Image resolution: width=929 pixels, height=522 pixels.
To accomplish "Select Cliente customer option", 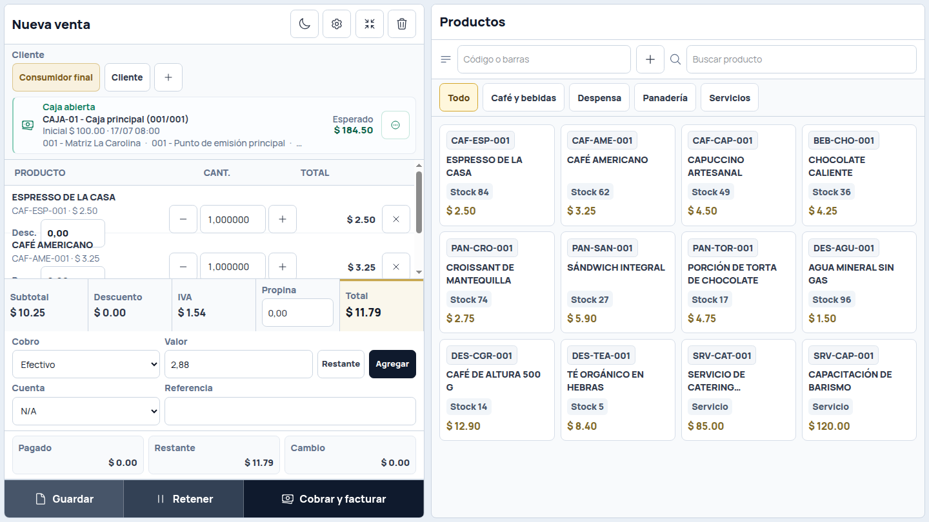I will tap(127, 77).
